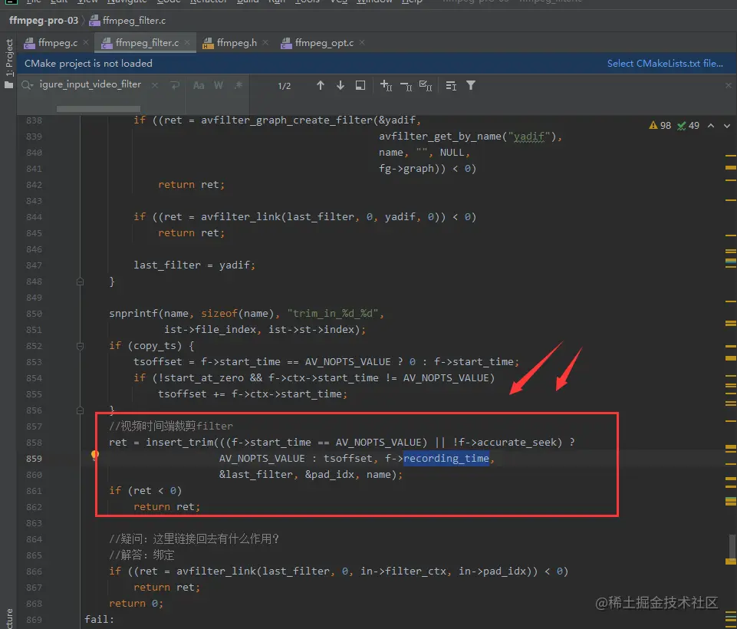
Task: Click tsoffset += statement on line 855
Action: coord(252,394)
